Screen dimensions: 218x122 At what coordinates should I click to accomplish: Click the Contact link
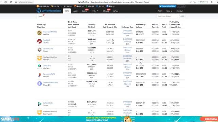click(x=180, y=11)
